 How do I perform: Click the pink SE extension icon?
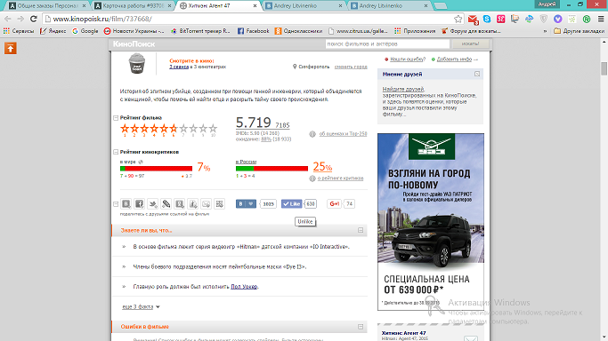click(x=501, y=19)
